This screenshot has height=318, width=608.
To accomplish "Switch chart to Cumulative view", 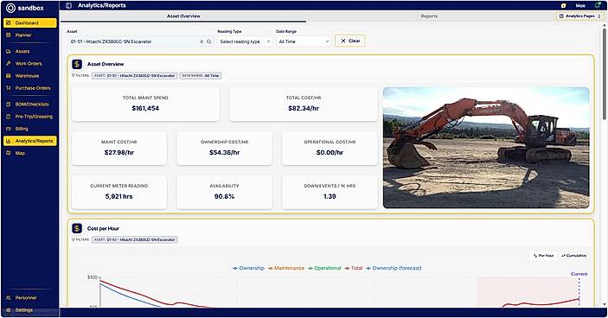I will coord(574,256).
